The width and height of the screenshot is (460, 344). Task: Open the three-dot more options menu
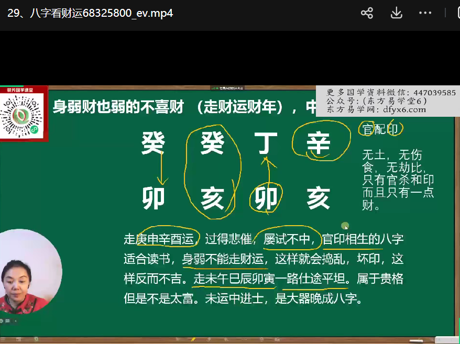click(x=425, y=13)
